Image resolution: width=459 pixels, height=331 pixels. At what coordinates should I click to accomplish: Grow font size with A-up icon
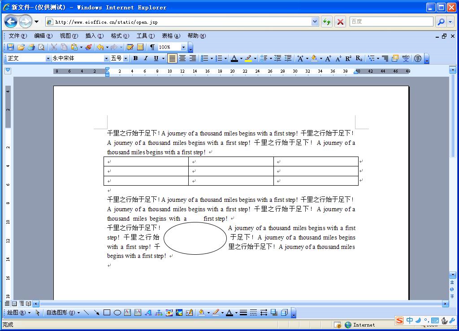328,58
